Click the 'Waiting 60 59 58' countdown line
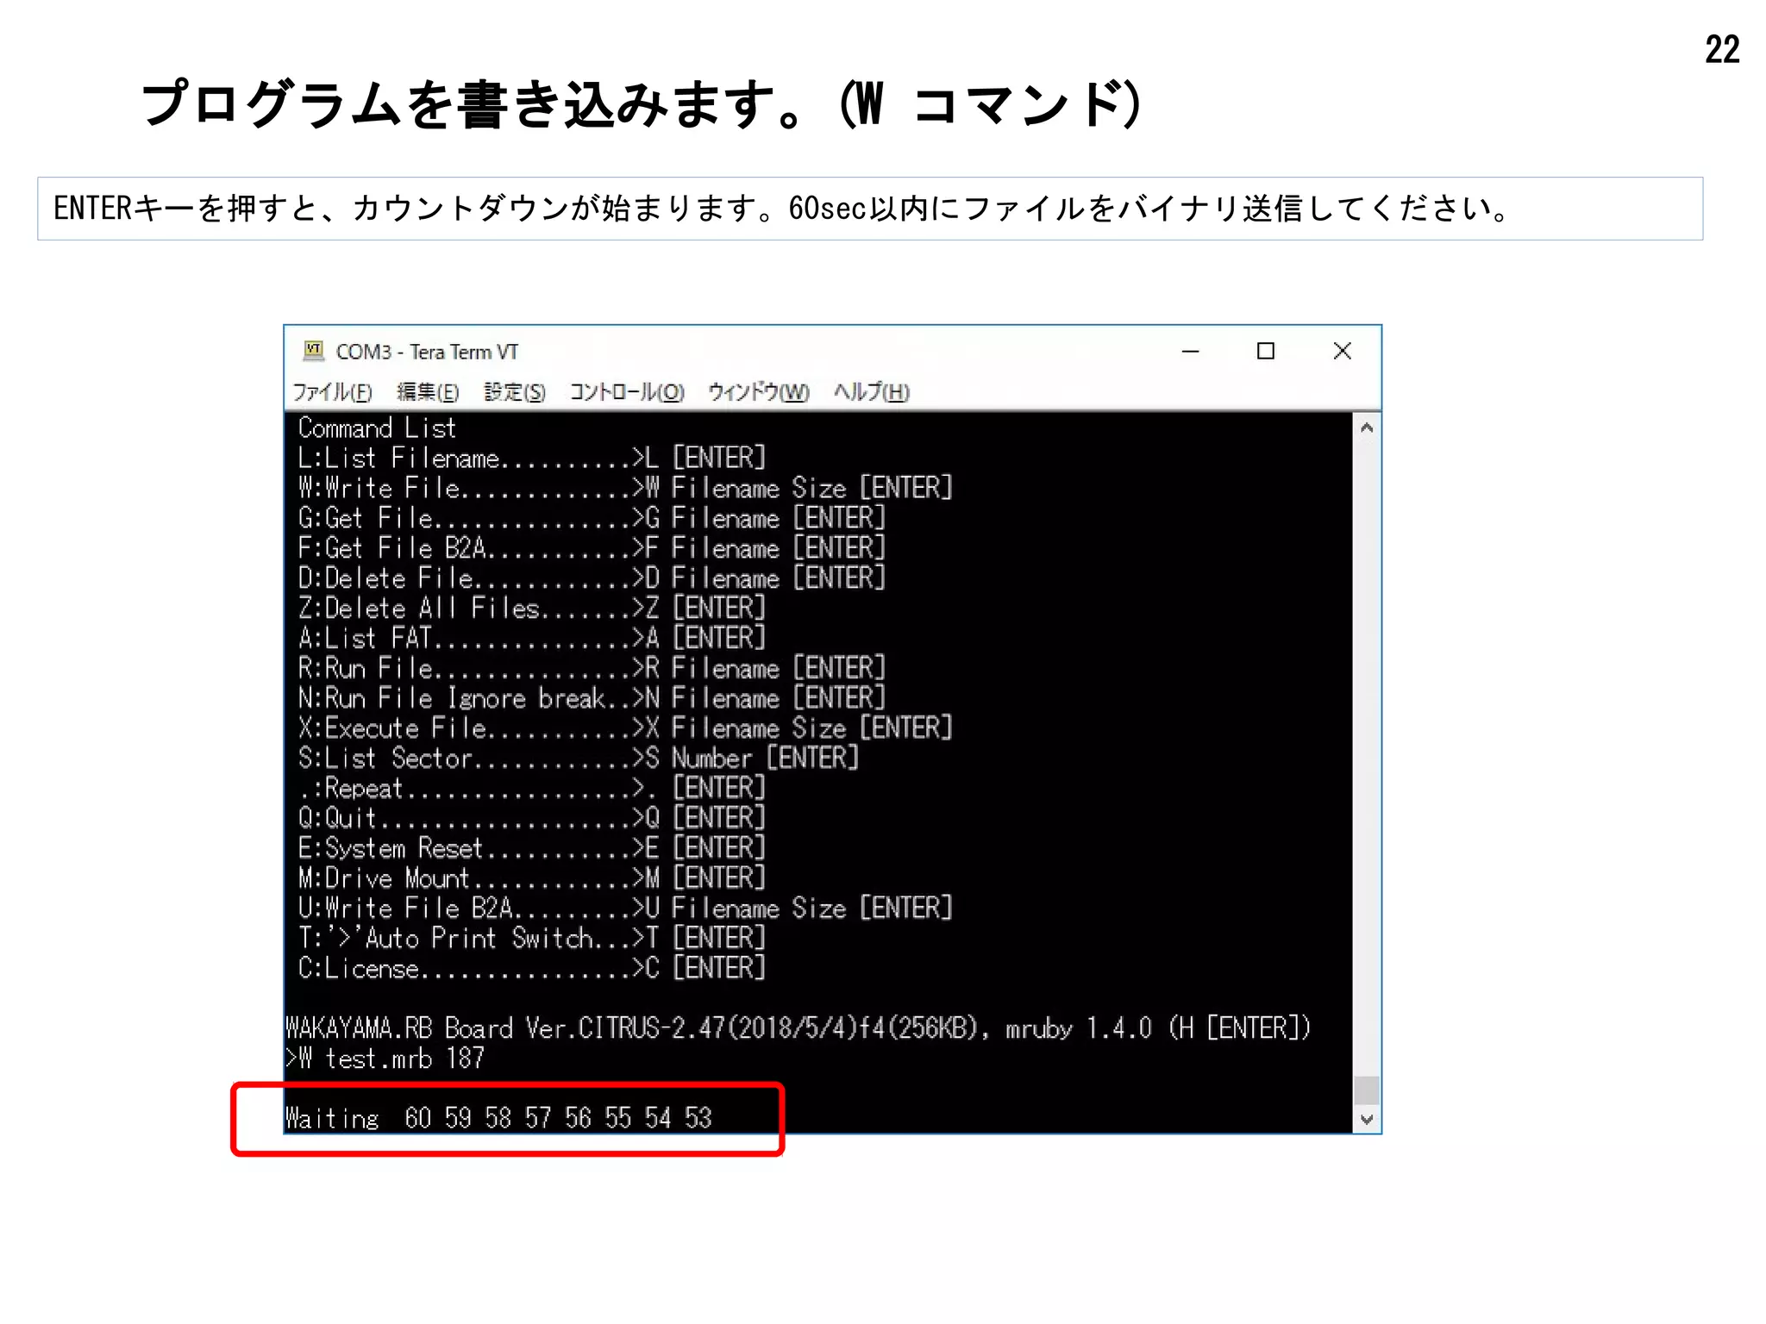 498,1118
